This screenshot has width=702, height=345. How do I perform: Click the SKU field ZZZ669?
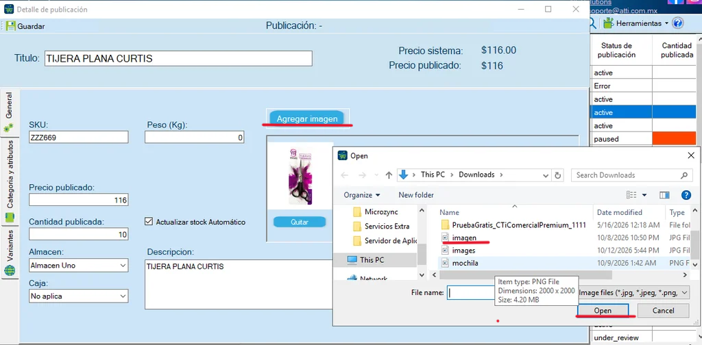point(78,137)
